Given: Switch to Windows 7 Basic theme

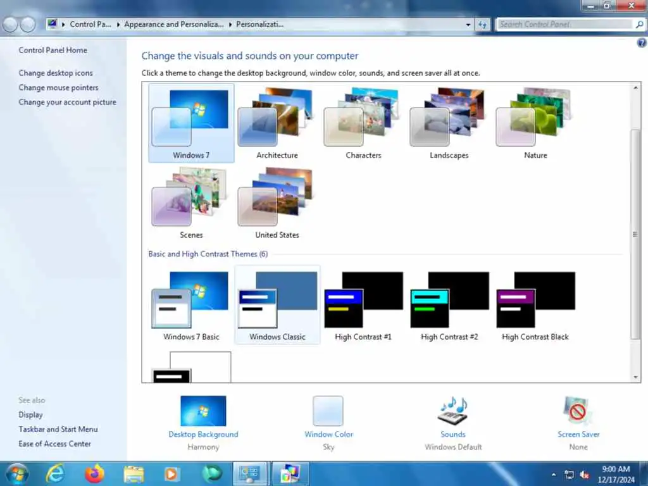Looking at the screenshot, I should point(191,306).
